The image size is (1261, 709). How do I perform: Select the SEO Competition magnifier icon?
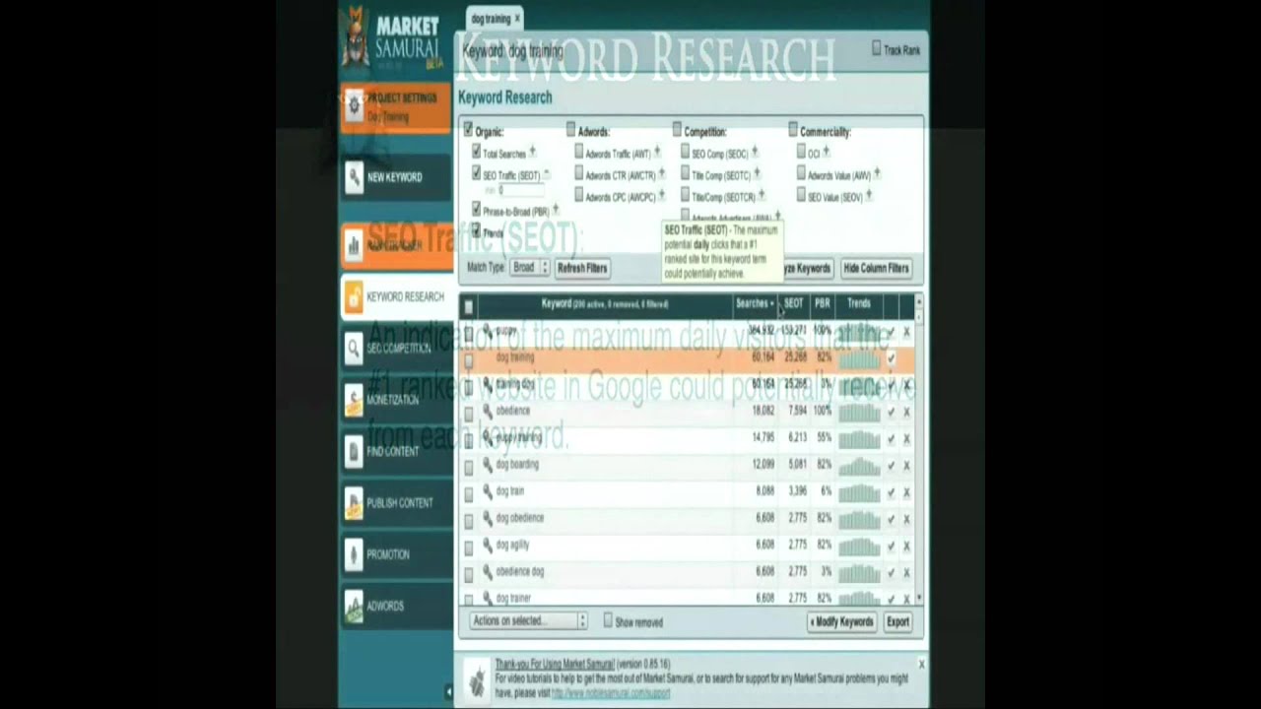(354, 348)
